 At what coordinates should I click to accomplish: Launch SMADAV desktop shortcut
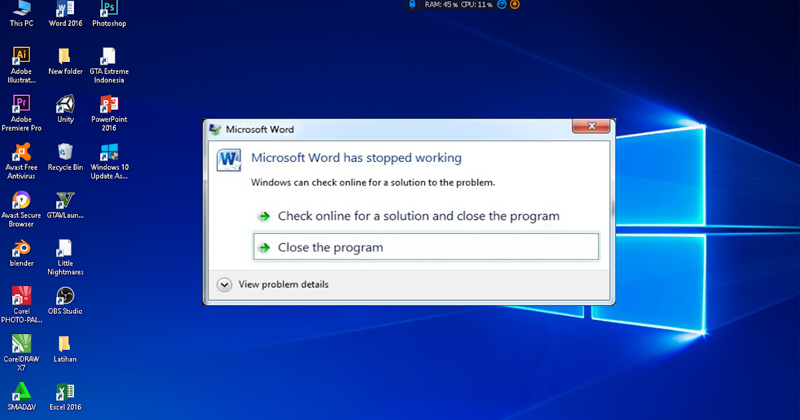pyautogui.click(x=21, y=397)
